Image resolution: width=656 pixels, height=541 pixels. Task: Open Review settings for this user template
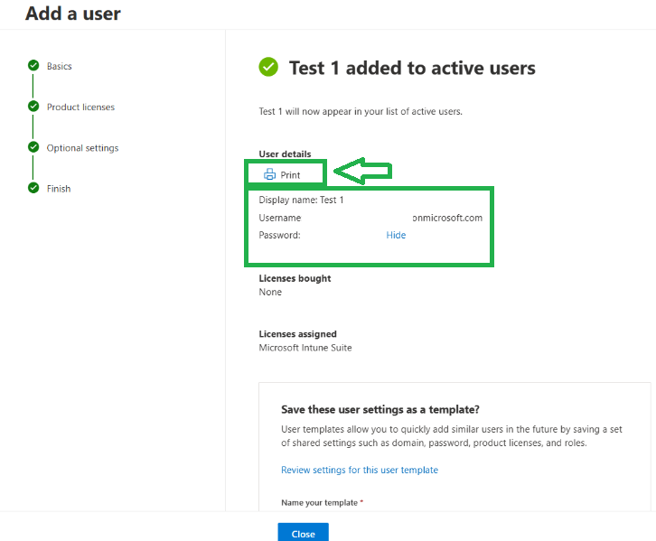click(360, 470)
